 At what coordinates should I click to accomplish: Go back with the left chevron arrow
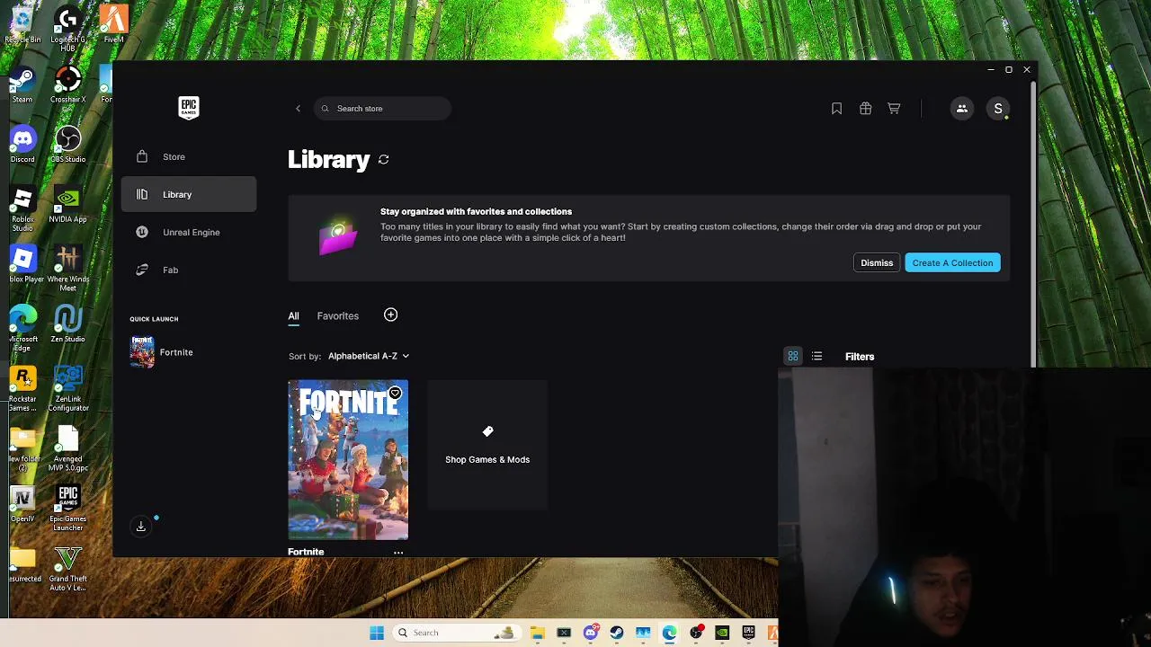(299, 109)
